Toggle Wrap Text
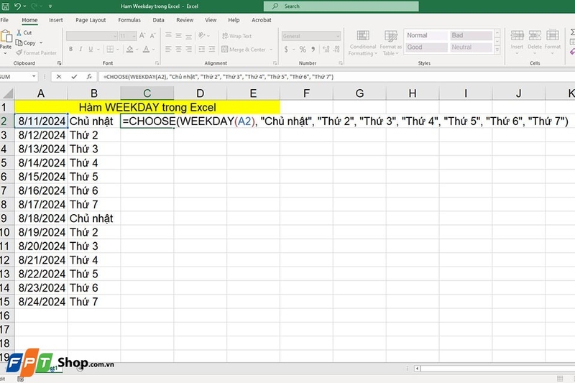 (237, 36)
